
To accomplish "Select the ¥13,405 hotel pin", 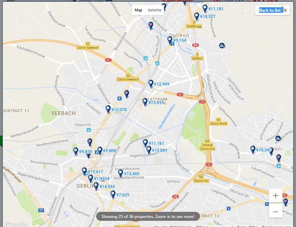I will pos(121,174).
